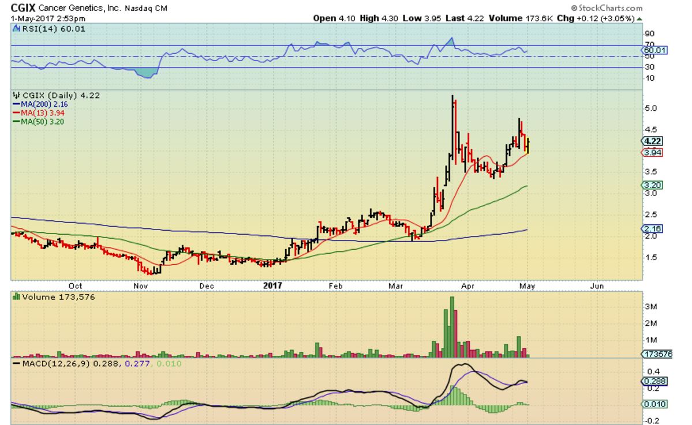Click the blue 0.277 MACD signal value

point(138,364)
